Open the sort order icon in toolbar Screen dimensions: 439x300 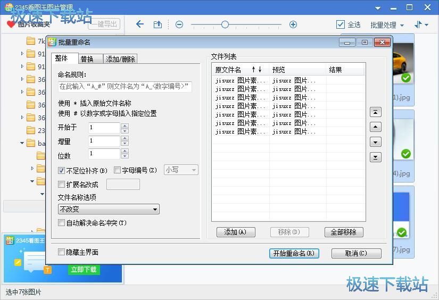click(421, 24)
